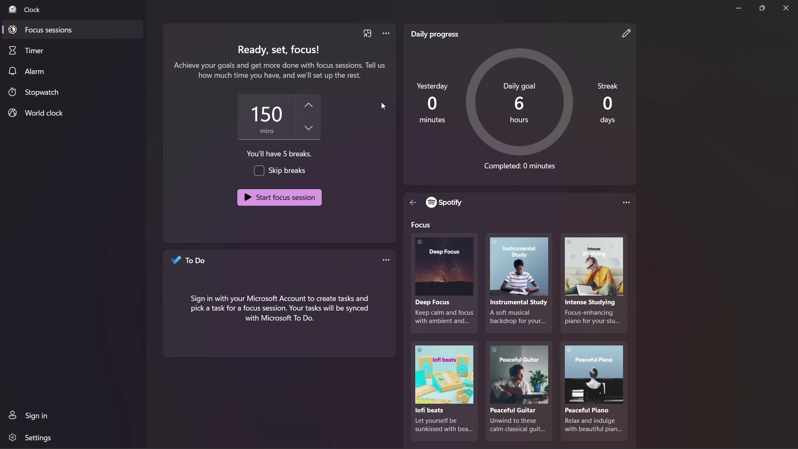The height and width of the screenshot is (449, 798).
Task: Open Settings menu item
Action: (38, 437)
